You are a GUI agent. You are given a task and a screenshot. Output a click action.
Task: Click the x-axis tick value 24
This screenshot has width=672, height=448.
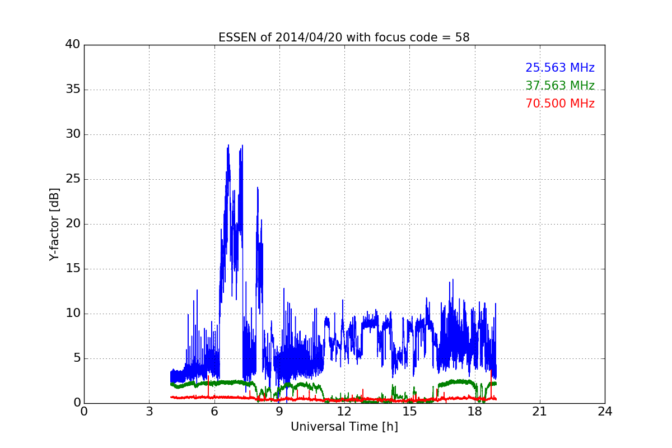(x=605, y=412)
